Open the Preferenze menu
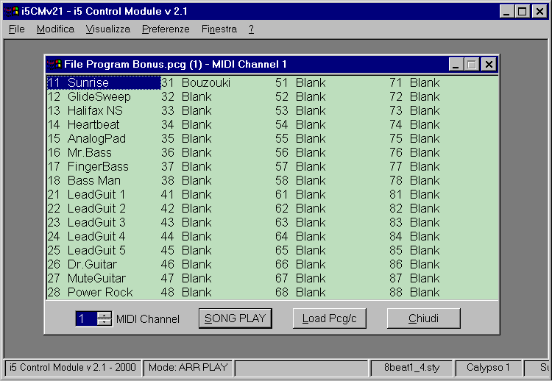The height and width of the screenshot is (381, 552). coord(166,29)
